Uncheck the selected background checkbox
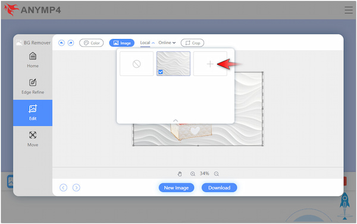Screen dimensions: 357x224 (161, 72)
